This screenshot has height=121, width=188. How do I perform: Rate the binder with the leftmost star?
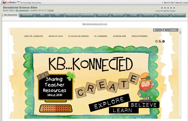tap(162, 8)
